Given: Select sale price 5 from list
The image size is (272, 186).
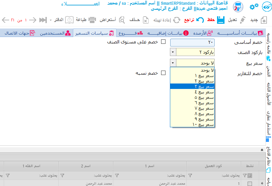Looking at the screenshot, I should pyautogui.click(x=192, y=97).
